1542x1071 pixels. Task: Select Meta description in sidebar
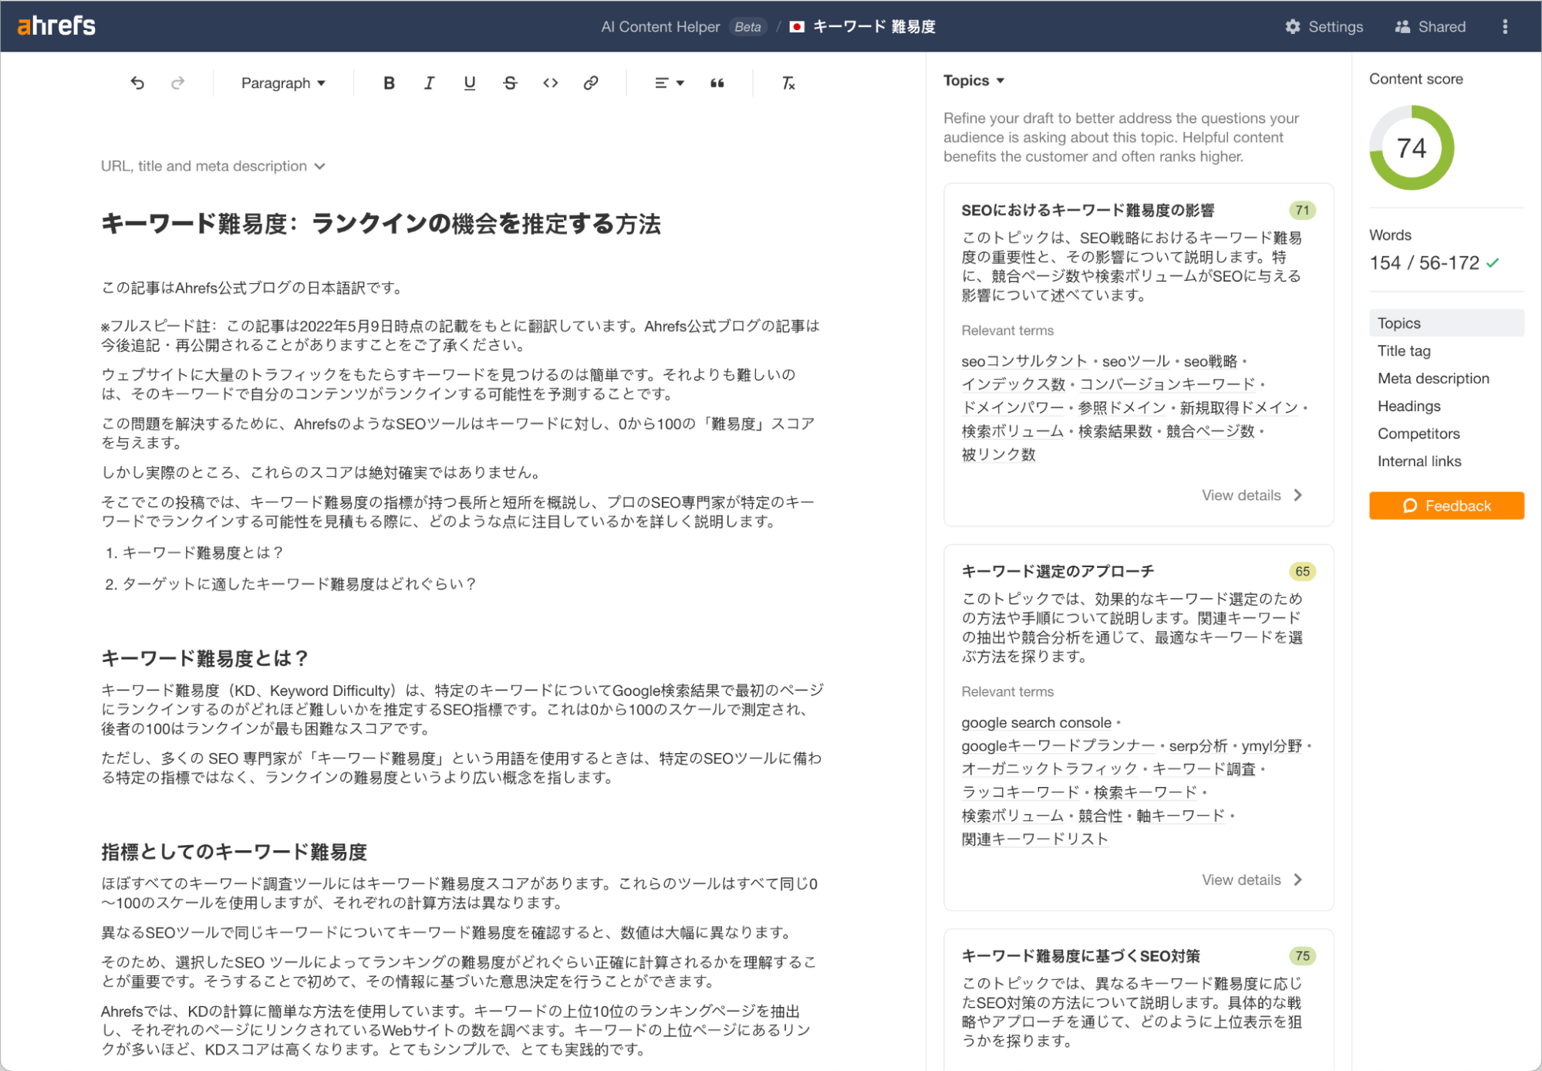click(1433, 378)
